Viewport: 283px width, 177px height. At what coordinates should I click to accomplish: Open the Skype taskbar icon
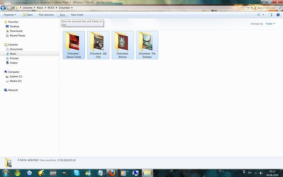click(x=77, y=173)
